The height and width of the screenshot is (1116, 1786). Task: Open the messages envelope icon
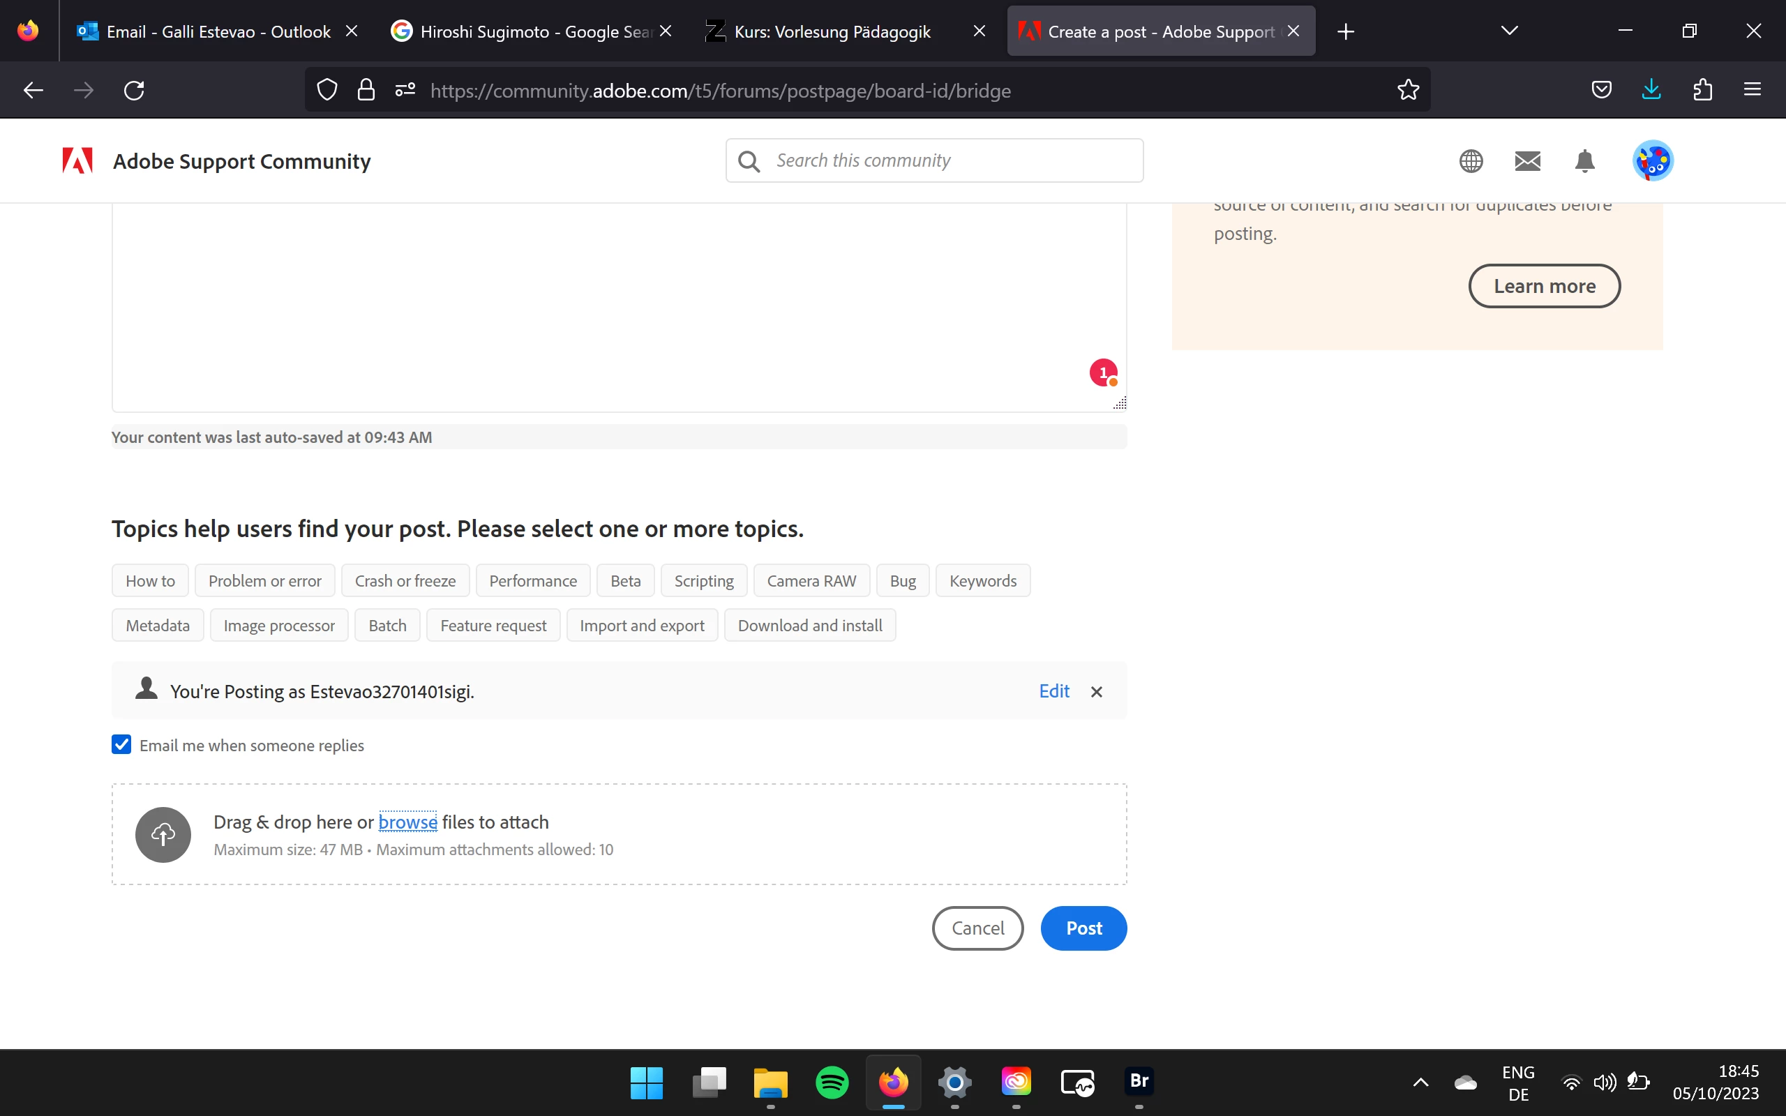point(1527,161)
